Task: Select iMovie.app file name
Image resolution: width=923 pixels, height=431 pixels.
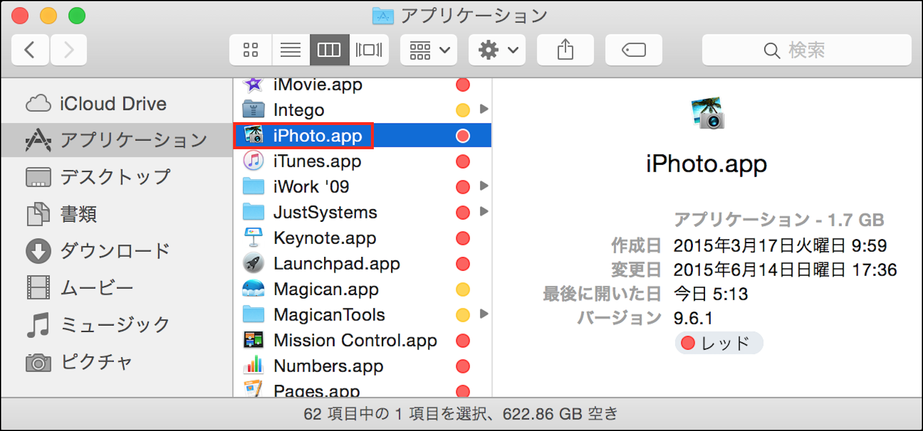Action: pos(318,85)
